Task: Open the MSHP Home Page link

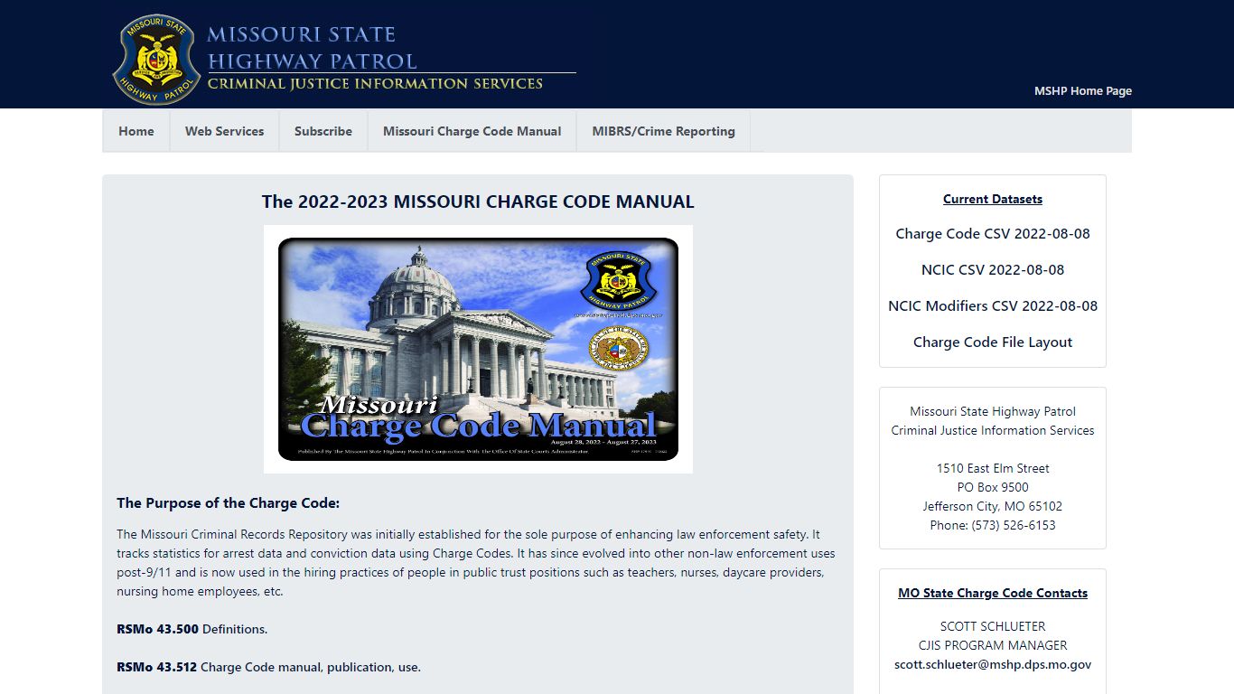Action: point(1082,90)
